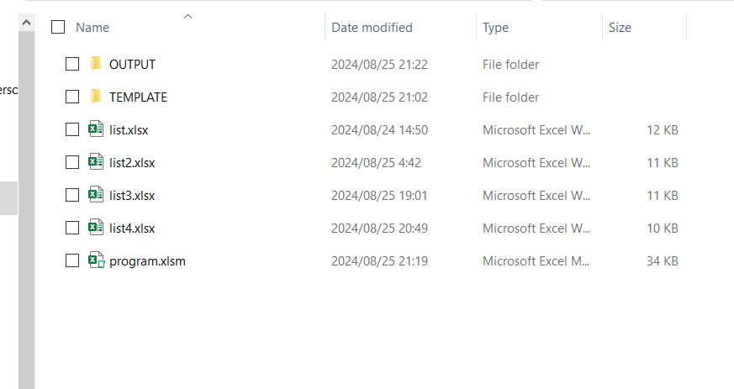Click the list3.xlsx Excel file icon

coord(96,195)
